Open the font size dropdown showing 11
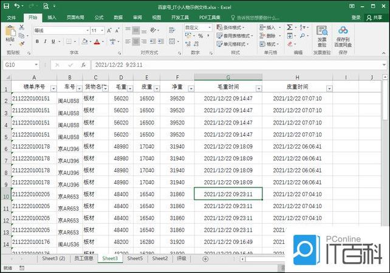Screen dimensions: 390x273 point(104,30)
